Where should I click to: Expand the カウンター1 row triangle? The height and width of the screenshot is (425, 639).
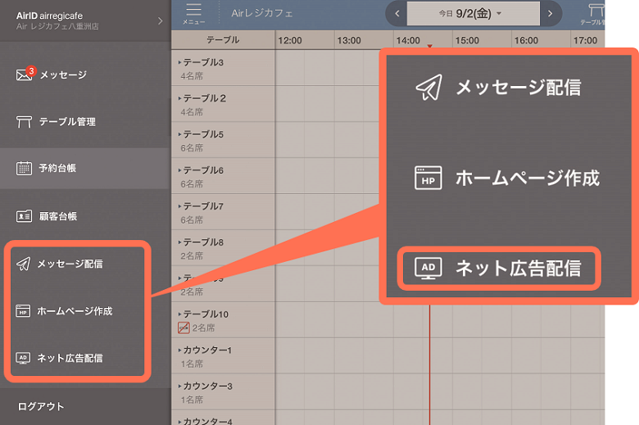[179, 350]
